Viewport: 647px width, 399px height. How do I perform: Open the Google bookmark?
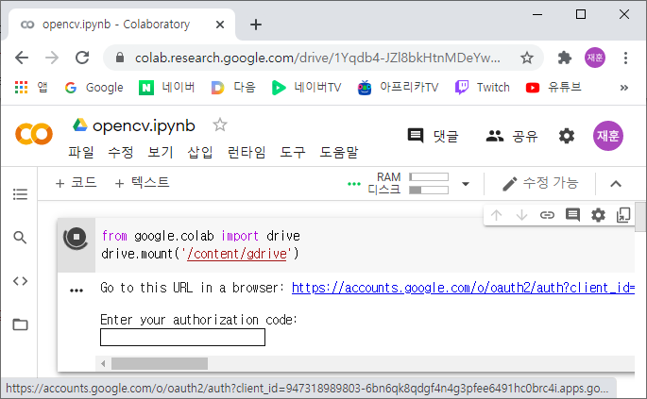94,88
